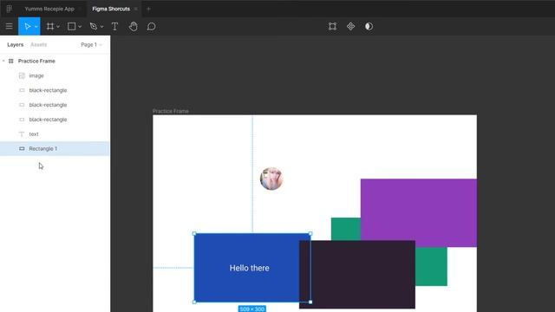Switch to the Layers panel tab
The width and height of the screenshot is (555, 312).
[16, 44]
